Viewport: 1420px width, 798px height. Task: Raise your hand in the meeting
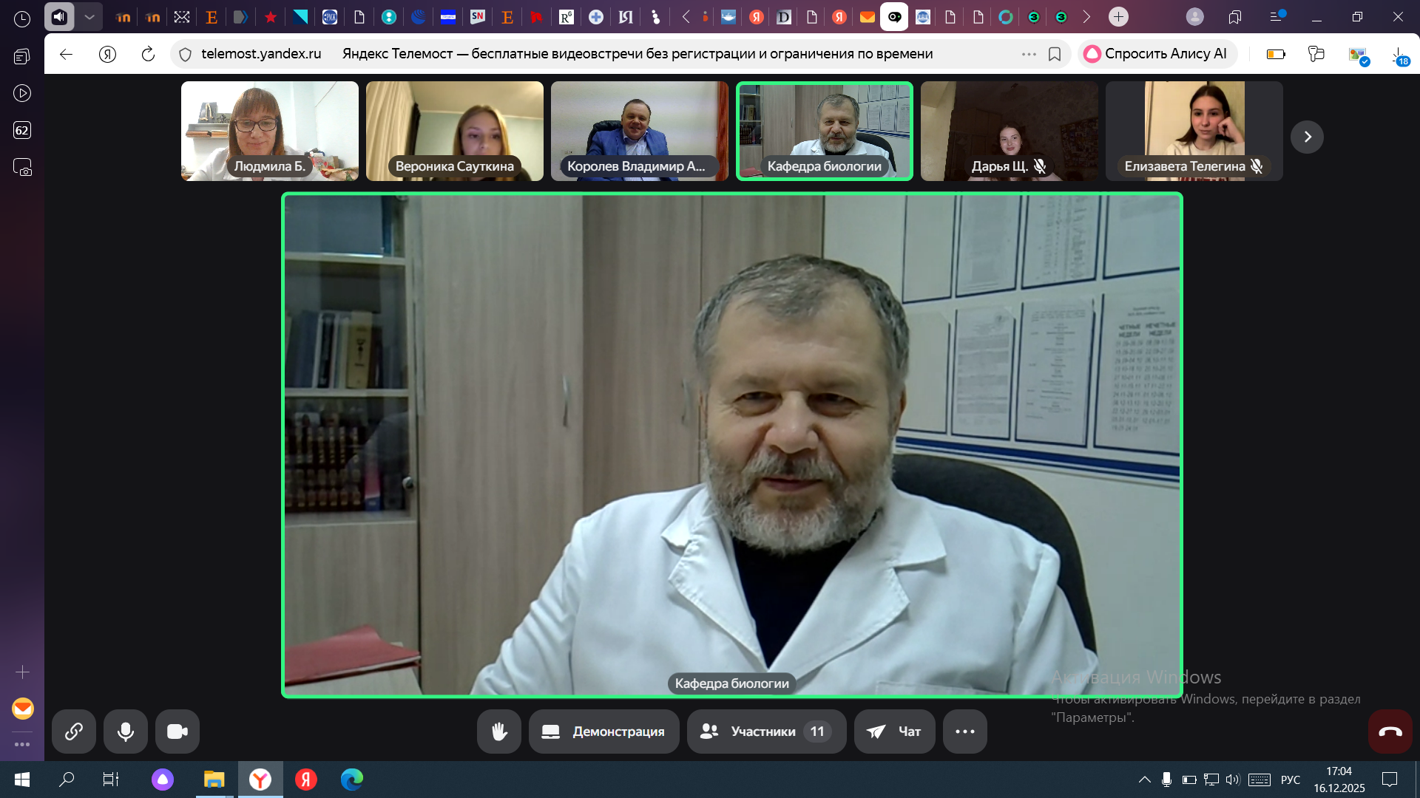click(x=499, y=731)
